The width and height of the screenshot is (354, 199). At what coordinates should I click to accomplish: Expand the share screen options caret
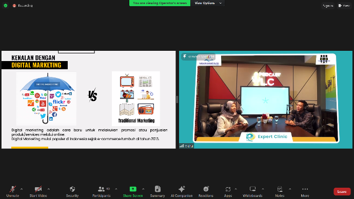[x=143, y=189]
